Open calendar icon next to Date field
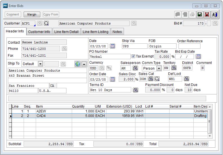 coord(112,46)
